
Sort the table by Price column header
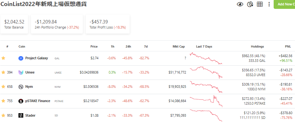pyautogui.click(x=94, y=47)
